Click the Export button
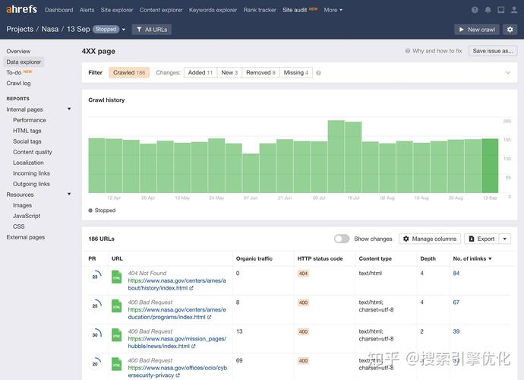 point(481,239)
